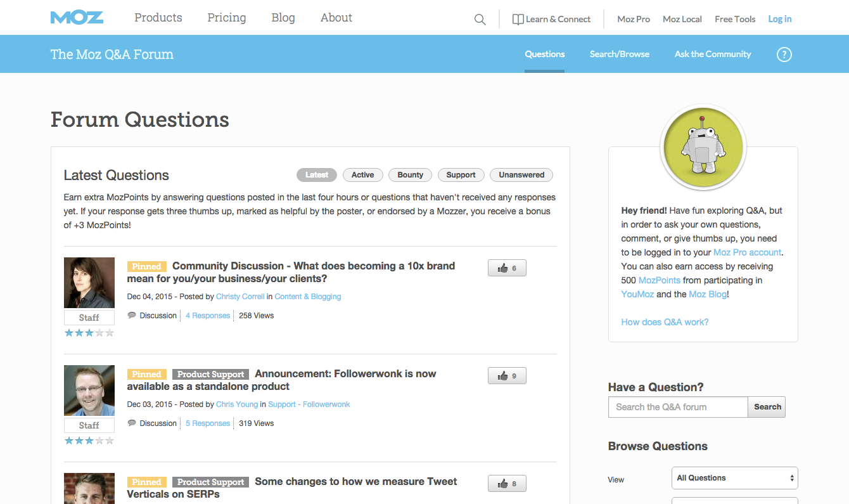Click the Moz logo
Screen dimensions: 849x504
pyautogui.click(x=77, y=18)
